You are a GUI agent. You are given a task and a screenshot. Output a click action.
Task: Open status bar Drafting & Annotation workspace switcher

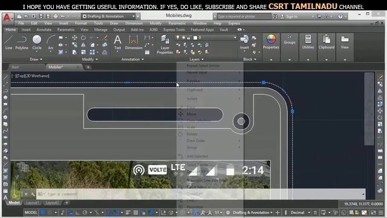(x=253, y=213)
